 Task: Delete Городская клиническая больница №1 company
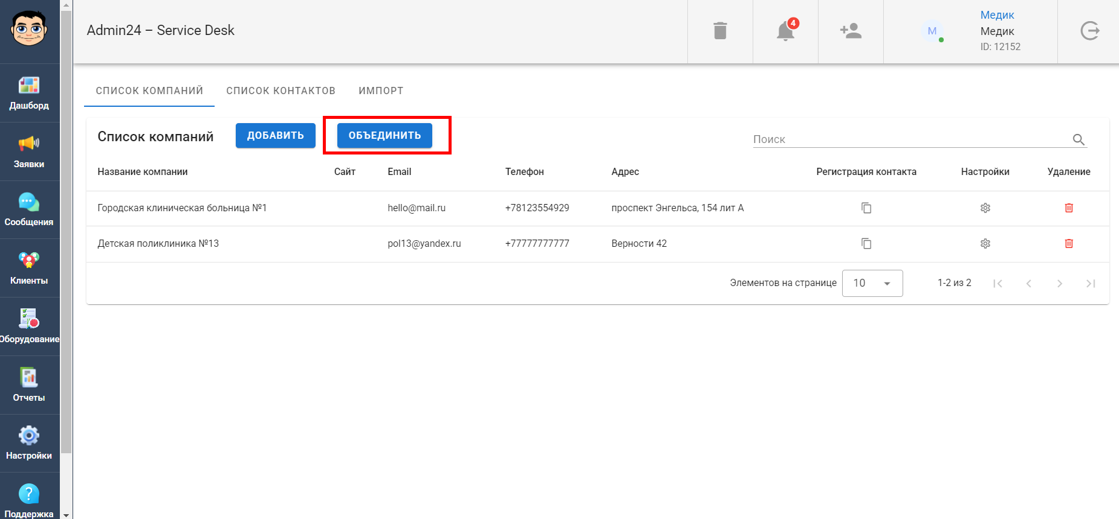coord(1069,208)
